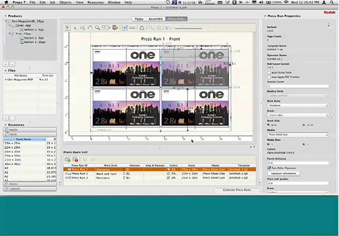Collapse the Products panel
Viewport: 339px width, 236px height.
(5, 16)
